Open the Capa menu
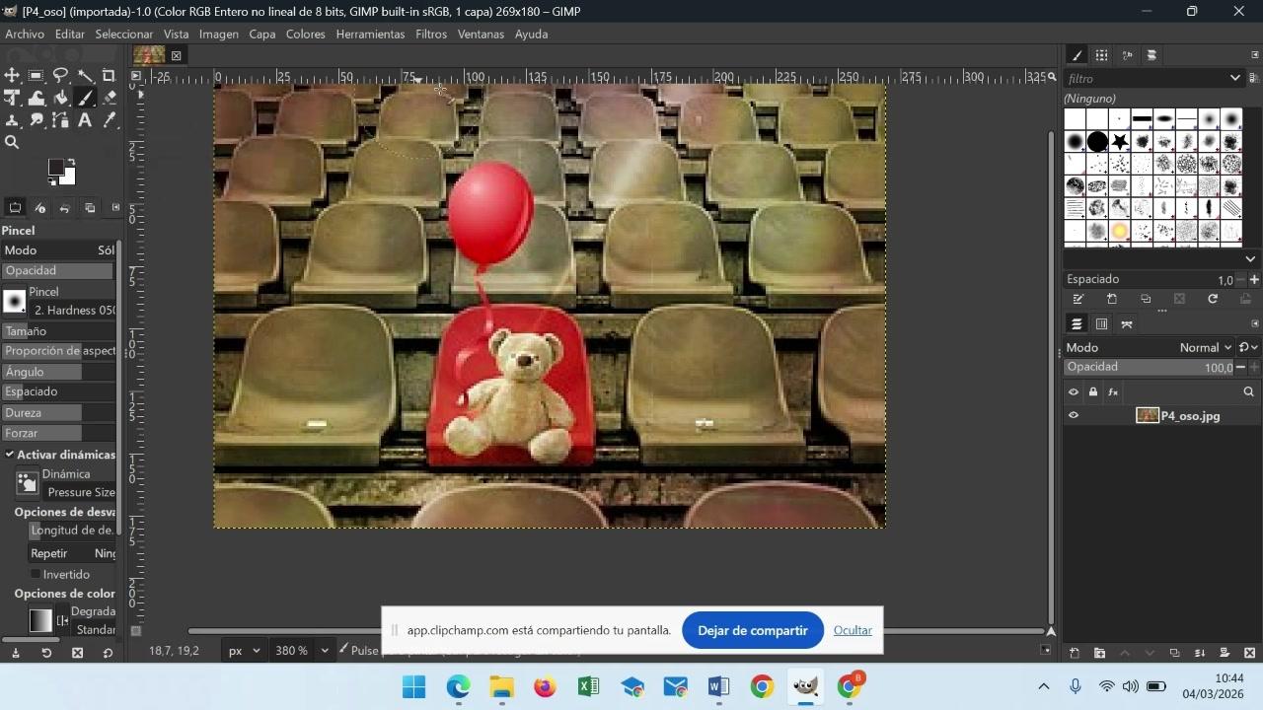The image size is (1263, 710). point(261,34)
